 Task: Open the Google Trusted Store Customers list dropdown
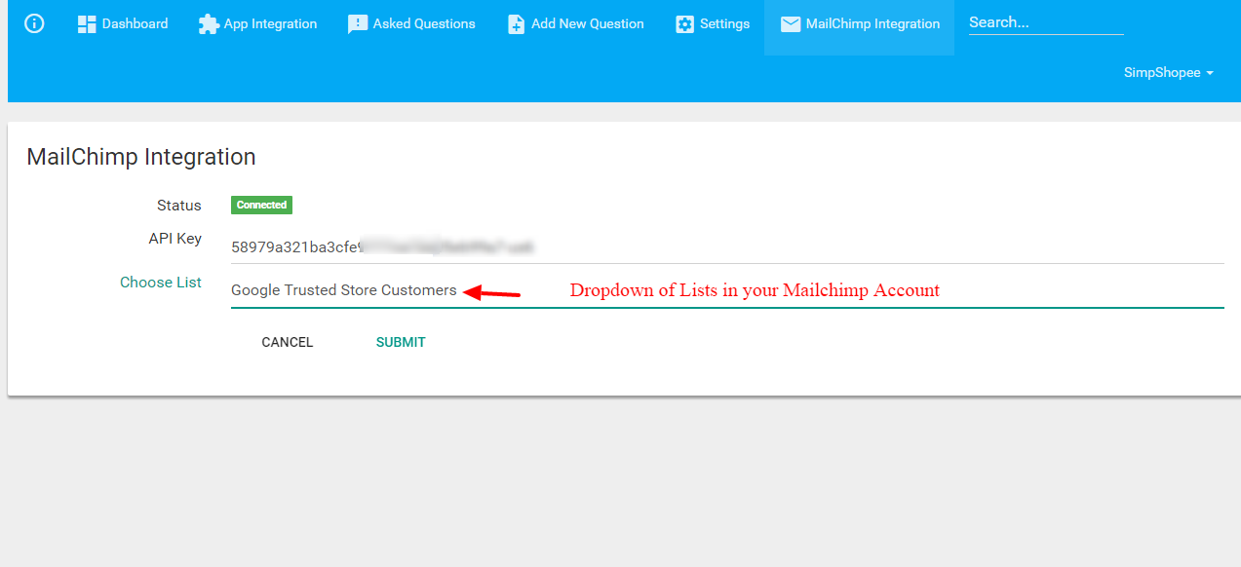point(727,290)
